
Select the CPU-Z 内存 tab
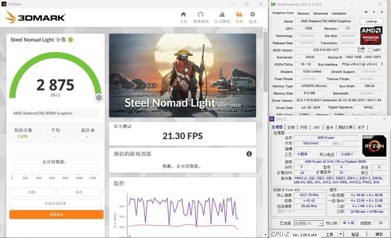click(304, 127)
